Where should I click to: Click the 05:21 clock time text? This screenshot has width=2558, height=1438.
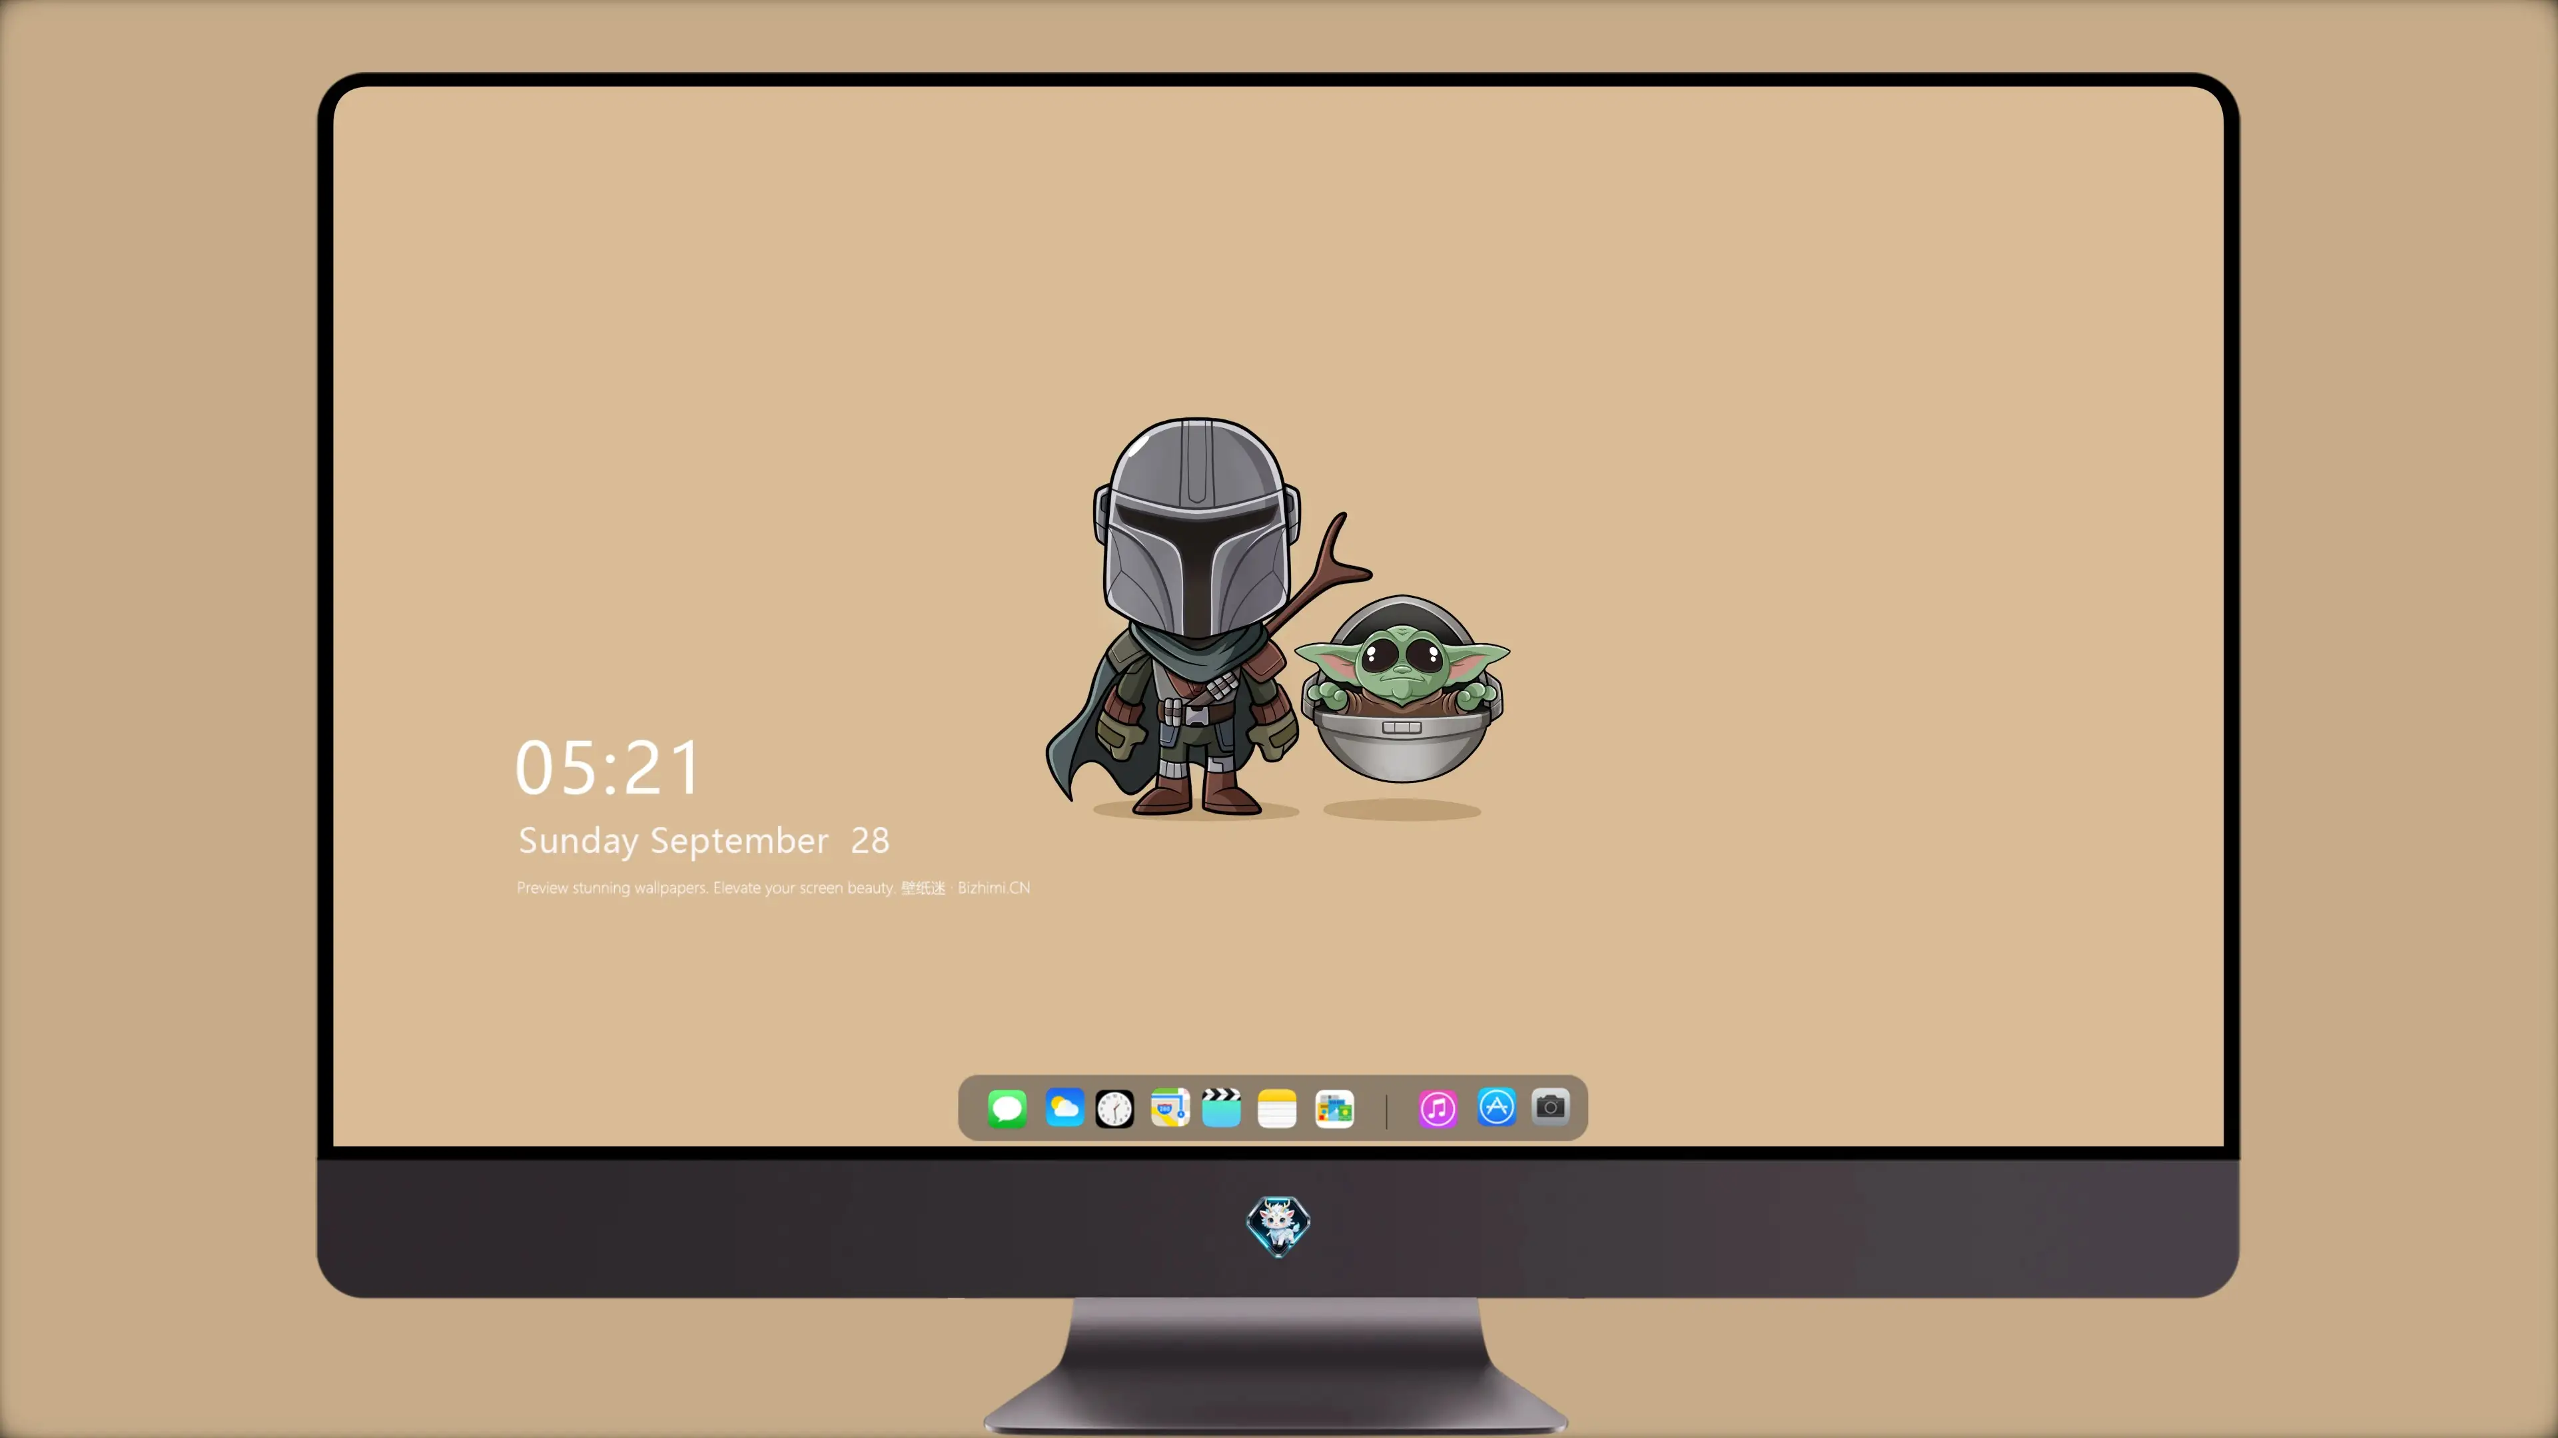point(608,768)
